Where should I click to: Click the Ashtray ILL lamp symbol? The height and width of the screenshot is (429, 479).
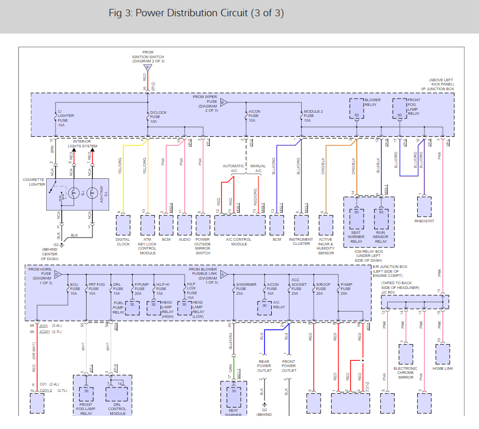(93, 192)
